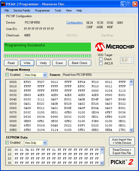Click the device name PIC18F4550
Viewport: 139px width, 171px height.
pyautogui.click(x=32, y=23)
